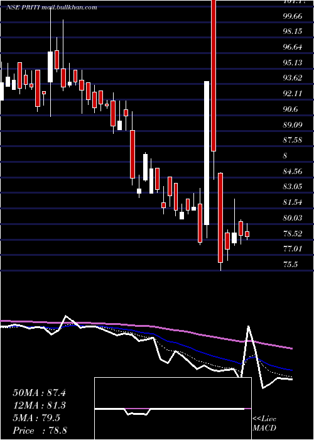This screenshot has width=314, height=440.
Task: Click the '50MA : 87.4' reading
Action: (x=39, y=393)
